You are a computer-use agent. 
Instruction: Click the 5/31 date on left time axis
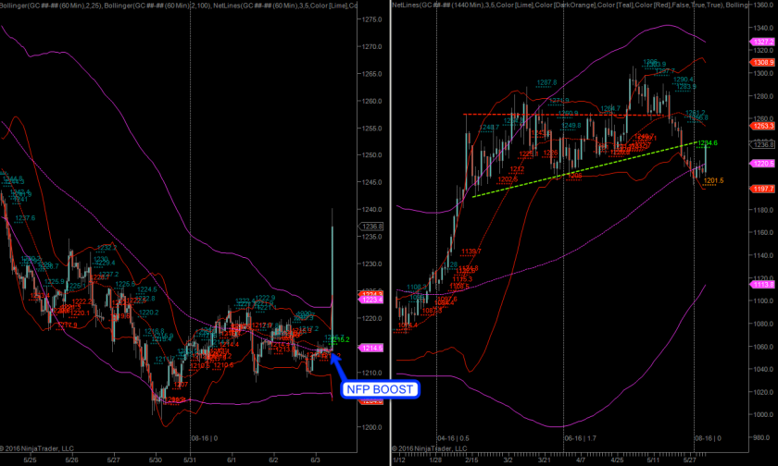[191, 460]
